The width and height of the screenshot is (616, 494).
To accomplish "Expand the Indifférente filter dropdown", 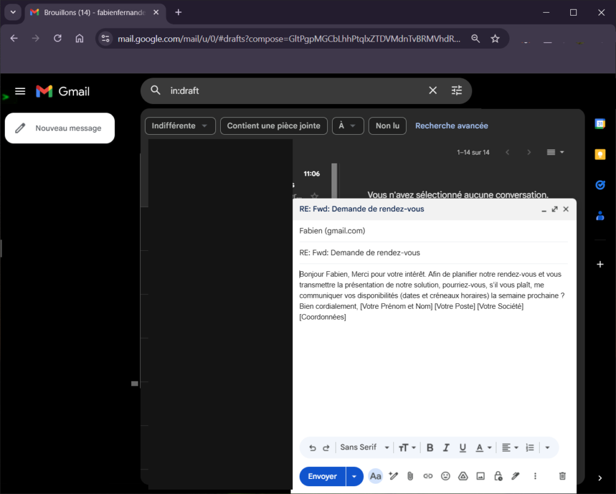I will click(x=180, y=126).
